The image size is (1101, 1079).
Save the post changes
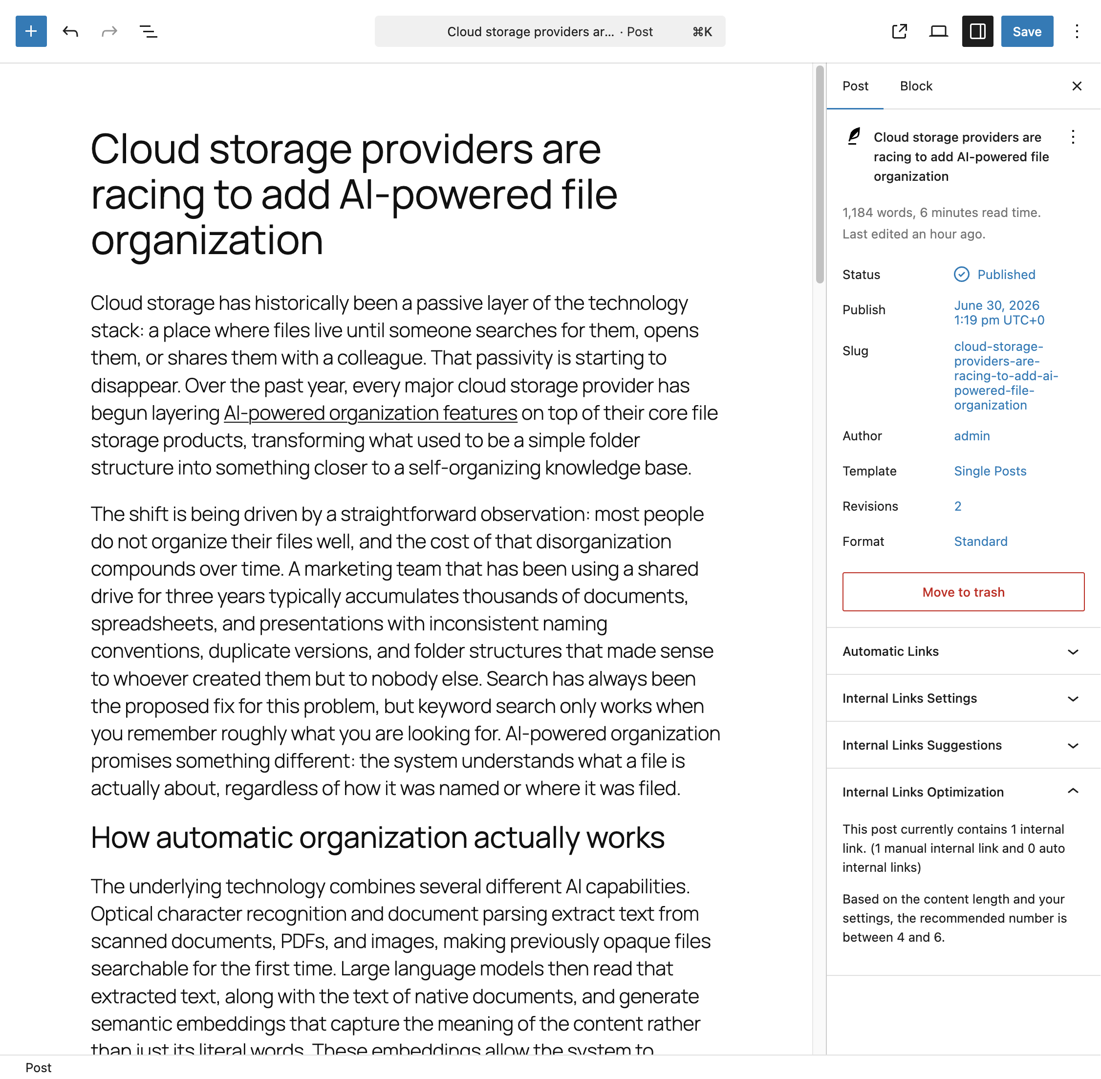pos(1027,31)
